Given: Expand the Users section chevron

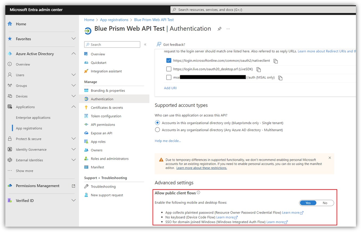Looking at the screenshot, I should tap(73, 75).
